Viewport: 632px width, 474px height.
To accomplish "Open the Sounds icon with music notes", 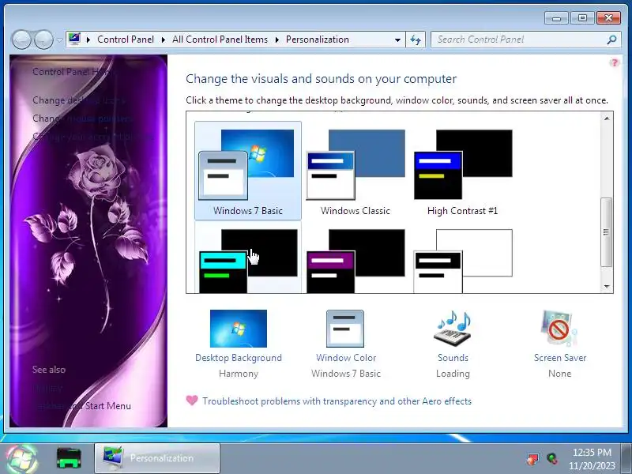I will click(x=453, y=328).
